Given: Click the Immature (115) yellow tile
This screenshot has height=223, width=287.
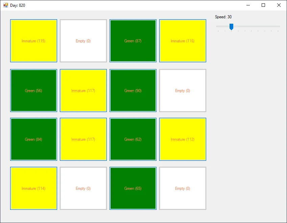Looking at the screenshot, I should (x=34, y=41).
